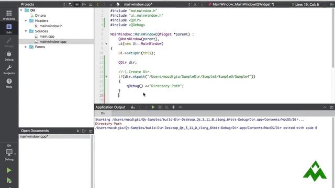This screenshot has width=335, height=188.
Task: Collapse the Sources folder
Action: point(26,31)
